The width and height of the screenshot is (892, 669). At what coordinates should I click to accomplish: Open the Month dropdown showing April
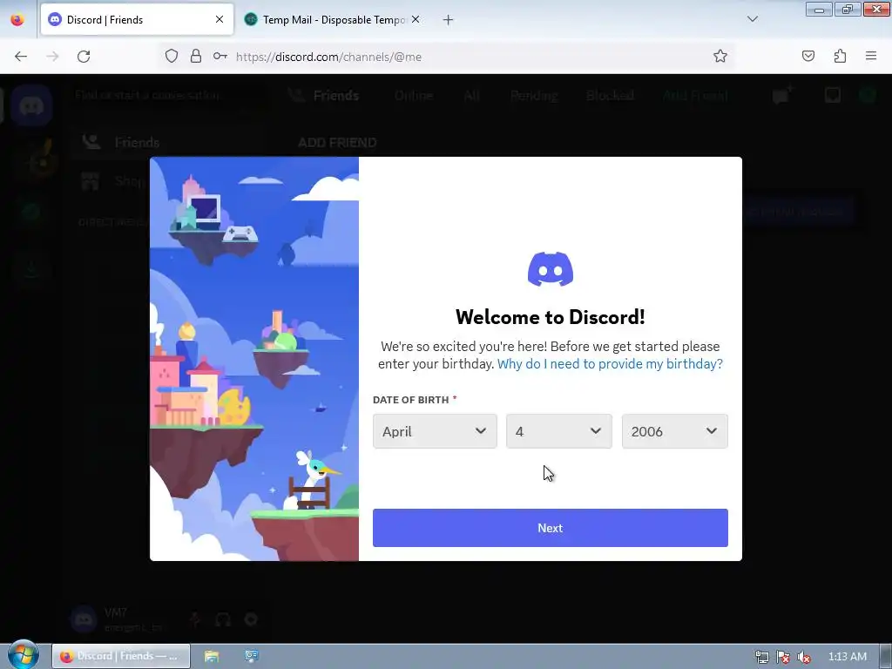[435, 431]
